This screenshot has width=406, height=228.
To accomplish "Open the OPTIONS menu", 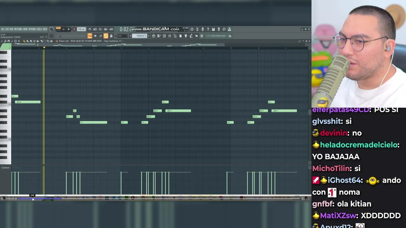I will coord(32,29).
